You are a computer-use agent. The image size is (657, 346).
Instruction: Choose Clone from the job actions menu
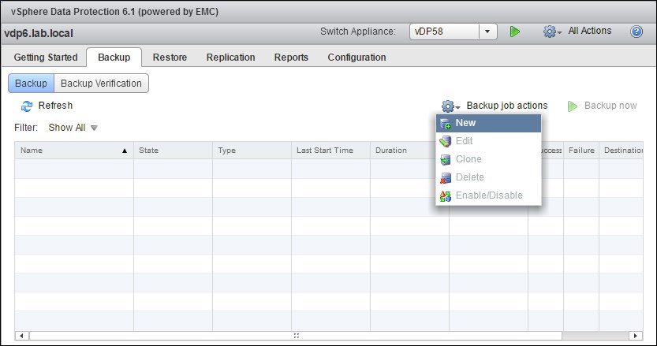click(488, 159)
